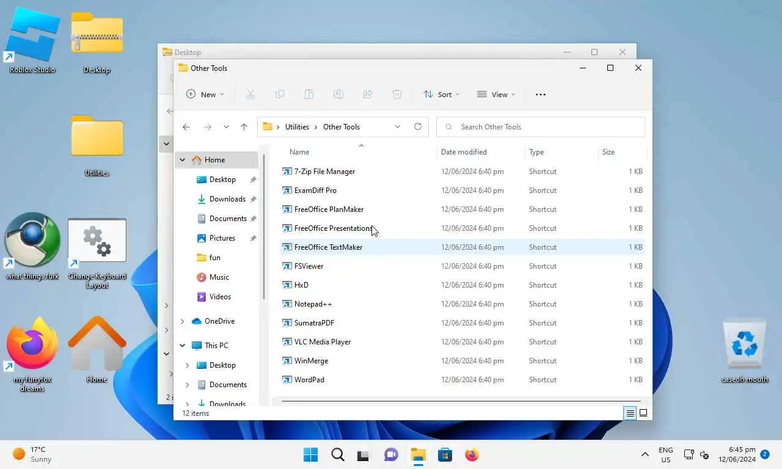Click Utilities in the address breadcrumb
Viewport: 782px width, 469px height.
297,127
